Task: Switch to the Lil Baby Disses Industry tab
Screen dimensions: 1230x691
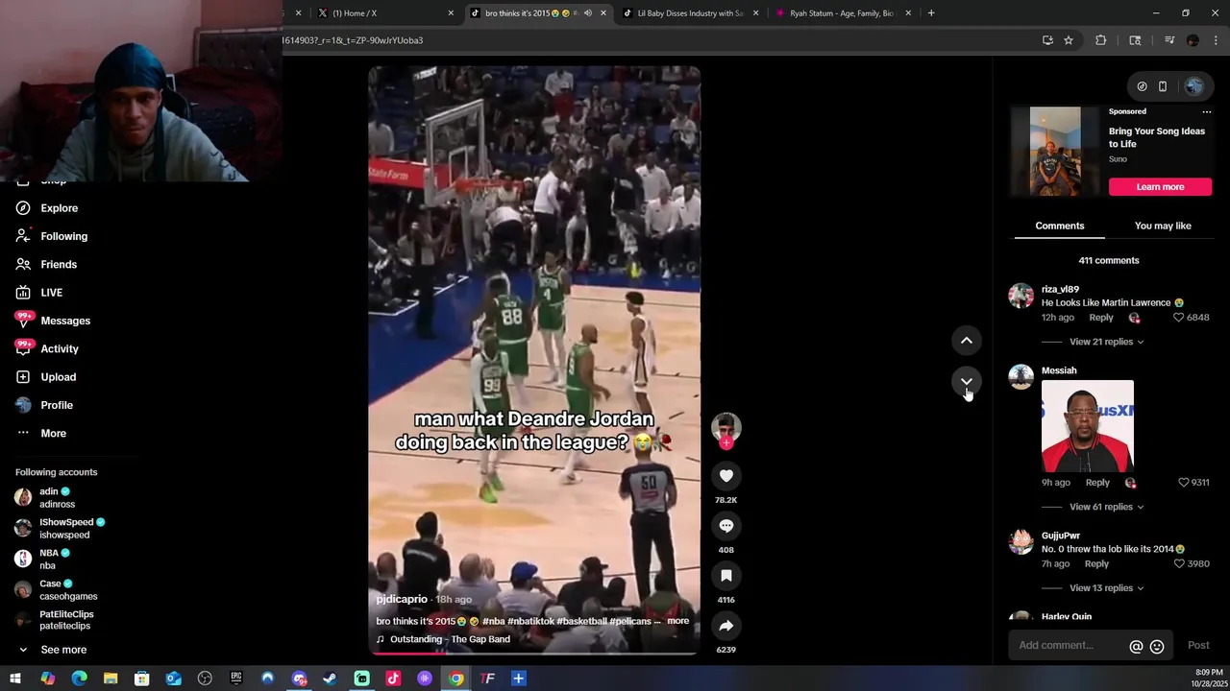Action: pos(691,13)
